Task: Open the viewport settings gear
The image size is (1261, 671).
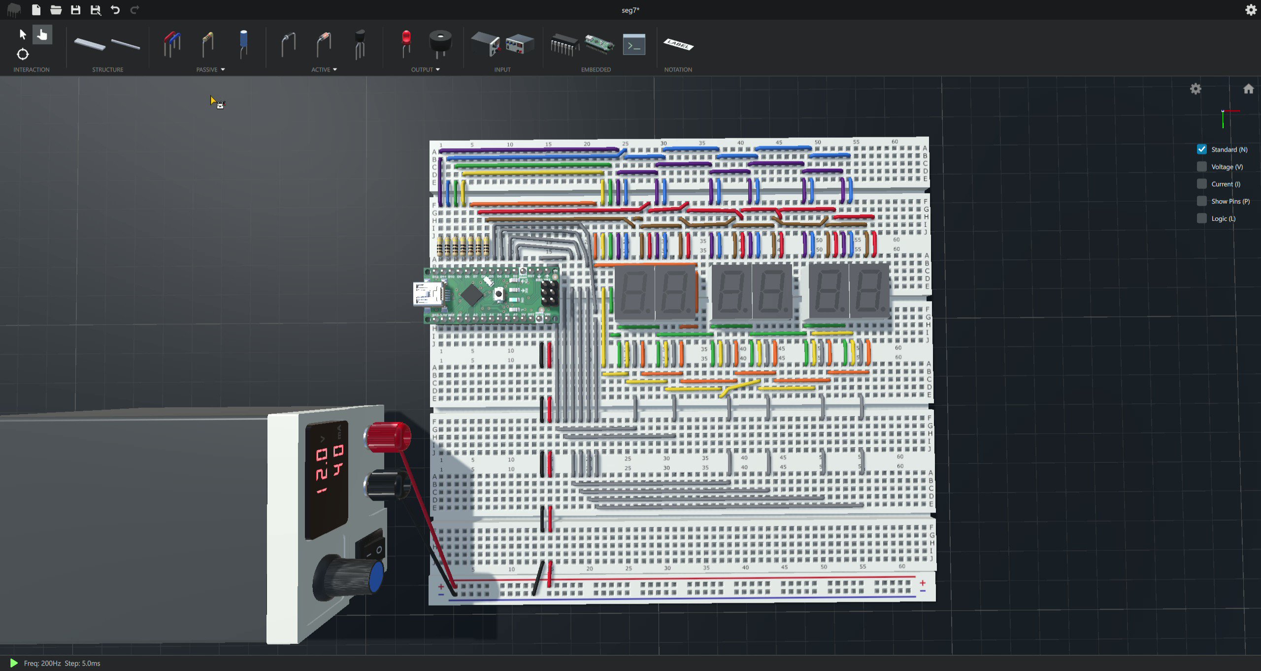Action: (x=1195, y=89)
